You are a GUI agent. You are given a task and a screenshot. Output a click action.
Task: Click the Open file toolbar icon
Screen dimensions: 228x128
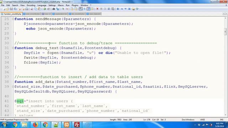7,9
